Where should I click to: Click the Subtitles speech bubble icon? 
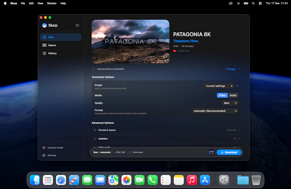pyautogui.click(x=95, y=139)
